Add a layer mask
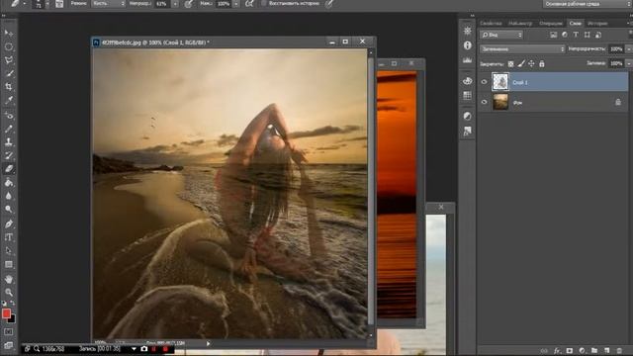 coord(570,351)
